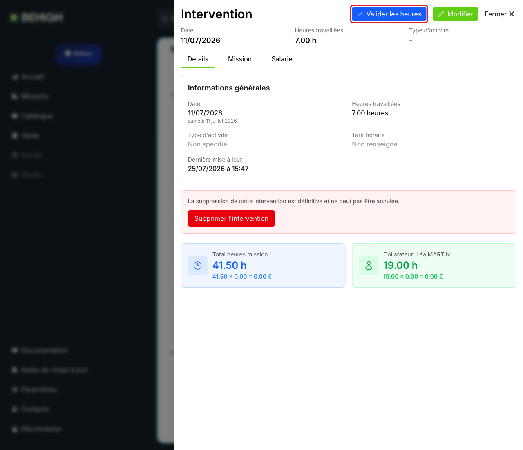Open the Mission tab

click(x=240, y=59)
